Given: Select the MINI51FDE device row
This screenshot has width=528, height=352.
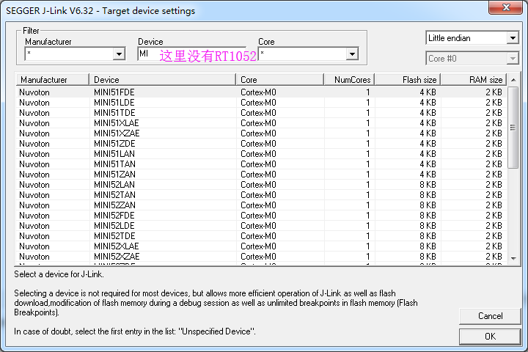Looking at the screenshot, I should (261, 92).
